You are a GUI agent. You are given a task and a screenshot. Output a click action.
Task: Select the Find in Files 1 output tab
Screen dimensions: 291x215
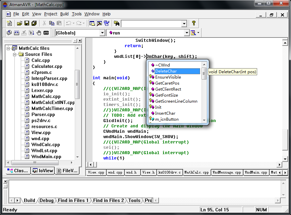tap(73, 201)
